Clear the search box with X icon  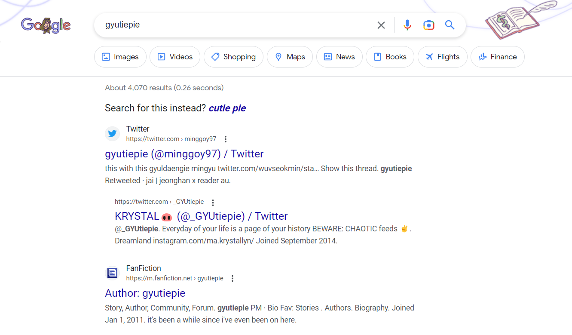381,25
